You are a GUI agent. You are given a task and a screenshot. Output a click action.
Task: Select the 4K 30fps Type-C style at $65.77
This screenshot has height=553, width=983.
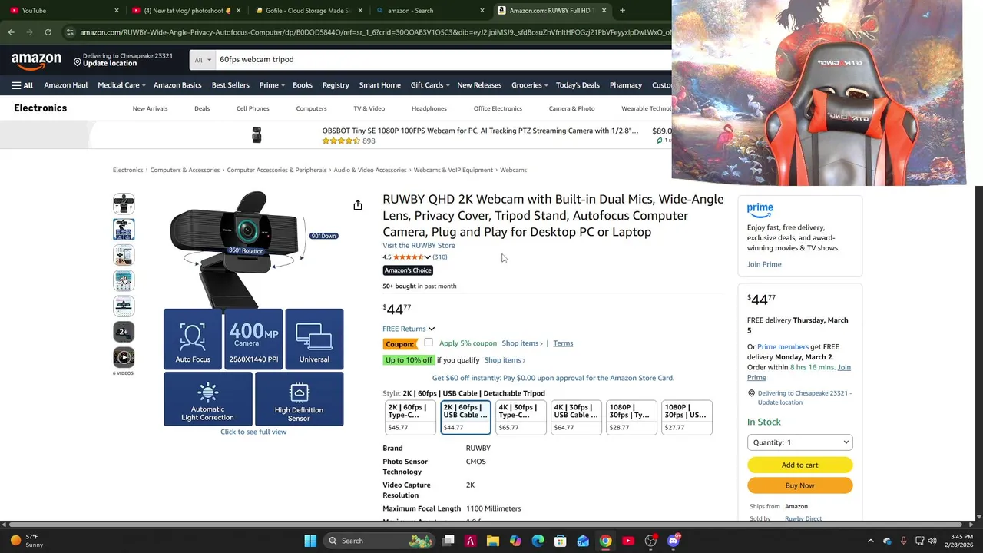(521, 417)
